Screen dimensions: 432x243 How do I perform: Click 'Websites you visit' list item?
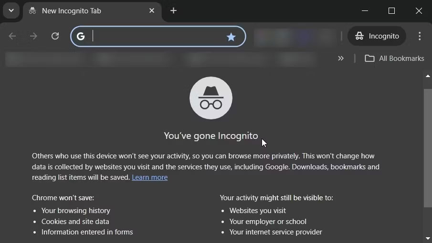[258, 211]
